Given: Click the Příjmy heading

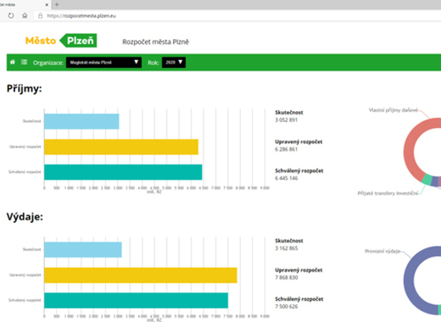Looking at the screenshot, I should [x=25, y=89].
